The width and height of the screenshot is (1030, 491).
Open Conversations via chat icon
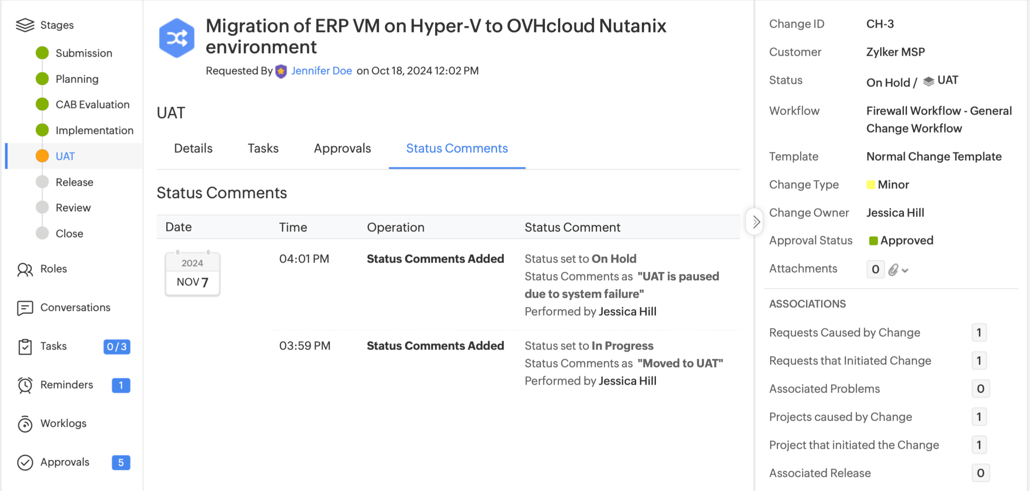[25, 308]
